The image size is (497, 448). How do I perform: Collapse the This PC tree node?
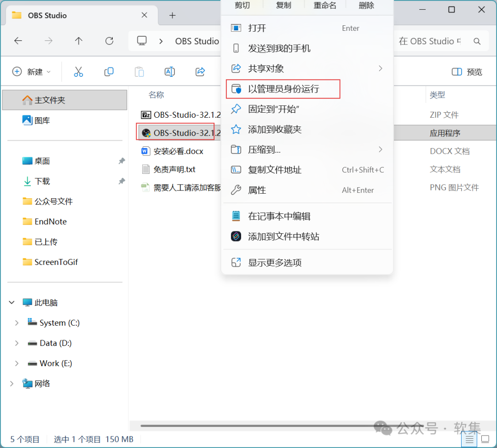(12, 302)
